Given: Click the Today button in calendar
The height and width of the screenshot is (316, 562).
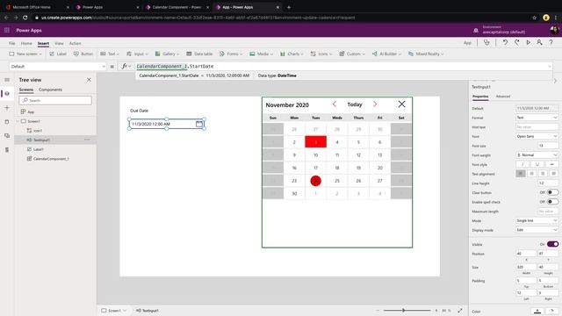Looking at the screenshot, I should pyautogui.click(x=355, y=104).
